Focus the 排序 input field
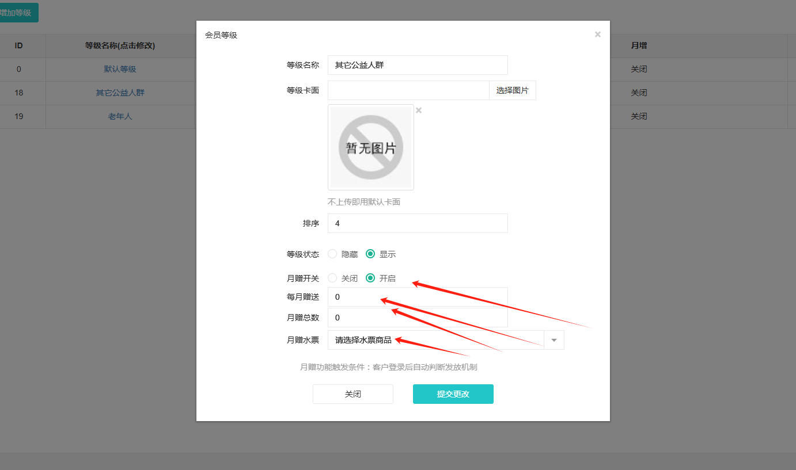 click(x=417, y=223)
